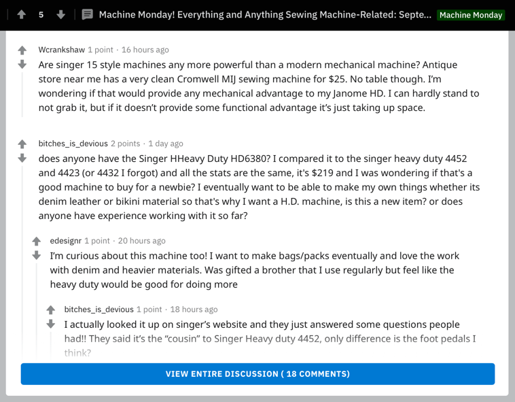
Task: Open the Machine Monday flair tag
Action: click(x=471, y=15)
